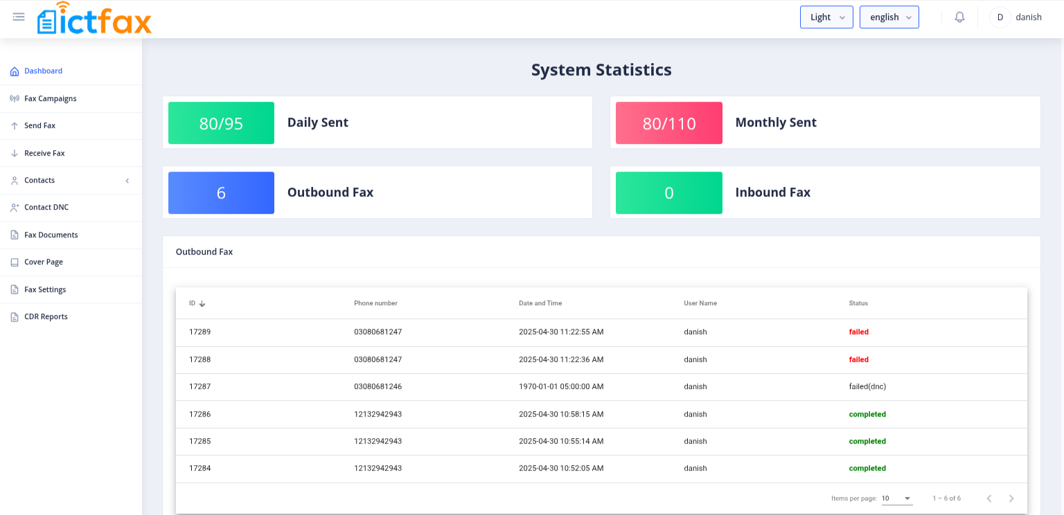Screen dimensions: 1064x515
Task: Click the ID column sort arrow
Action: click(202, 304)
